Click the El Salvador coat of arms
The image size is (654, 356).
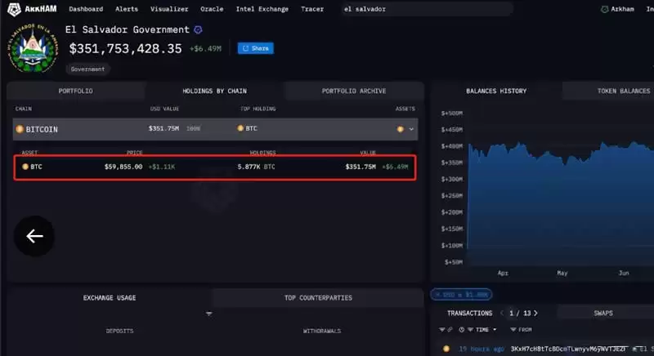(x=33, y=50)
